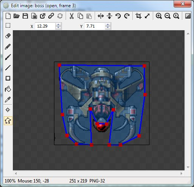Image resolution: width=194 pixels, height=187 pixels.
Task: Select the Fill bucket tool
Action: [x=8, y=89]
